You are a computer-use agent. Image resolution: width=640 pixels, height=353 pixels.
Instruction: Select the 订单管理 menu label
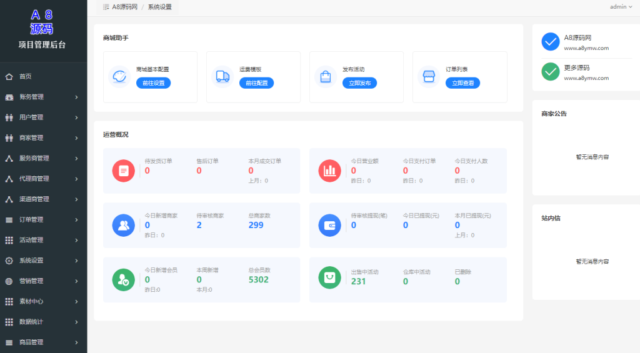tap(31, 220)
